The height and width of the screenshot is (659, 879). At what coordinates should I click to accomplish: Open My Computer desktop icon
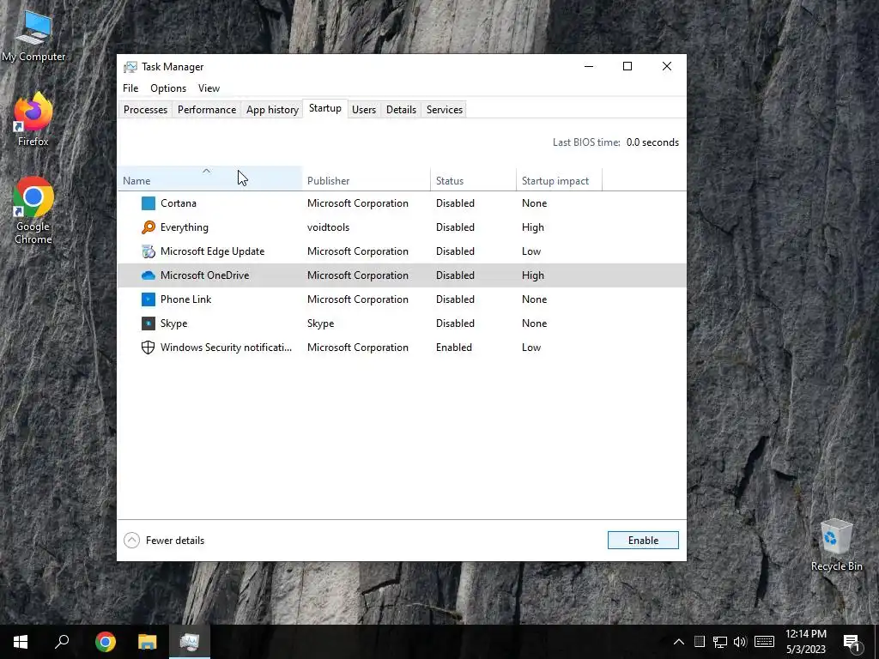pos(33,34)
